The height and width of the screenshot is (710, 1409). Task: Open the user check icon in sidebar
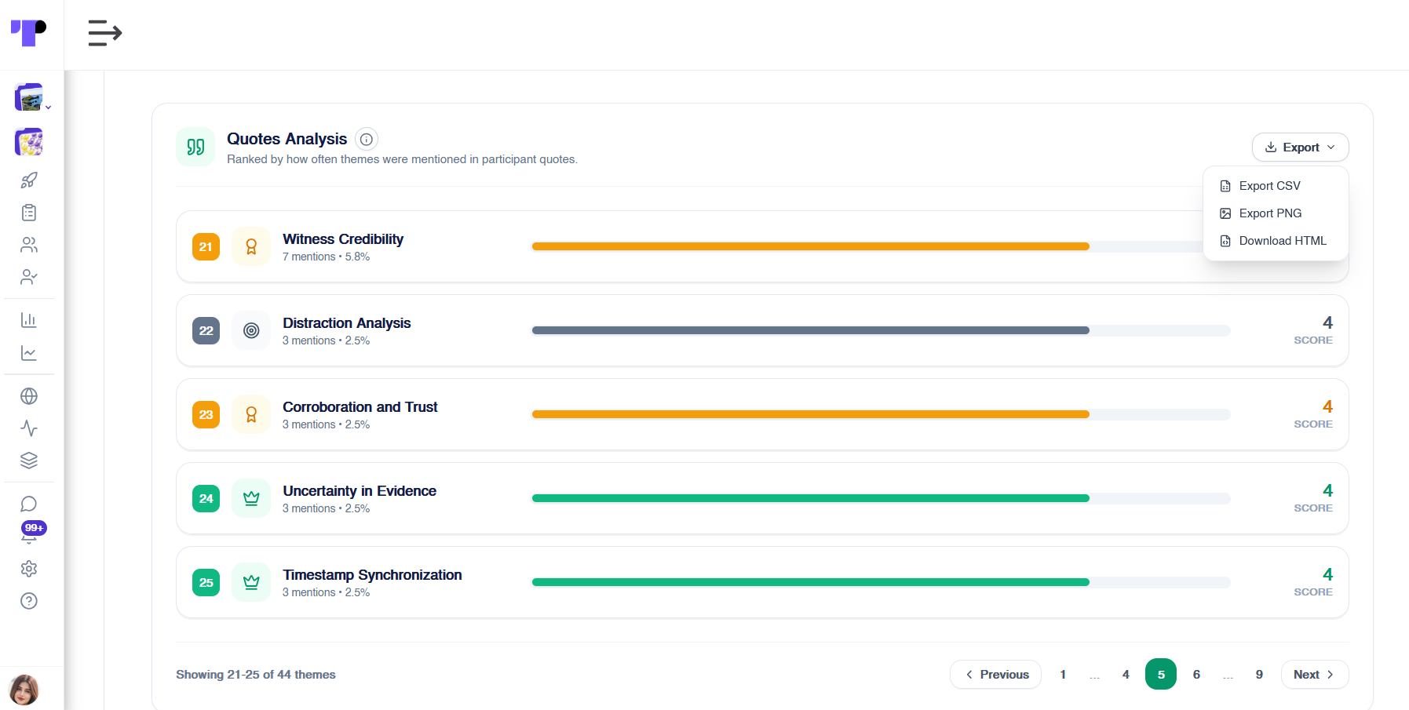pyautogui.click(x=29, y=277)
